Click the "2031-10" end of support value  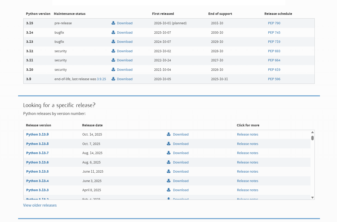tap(217, 23)
